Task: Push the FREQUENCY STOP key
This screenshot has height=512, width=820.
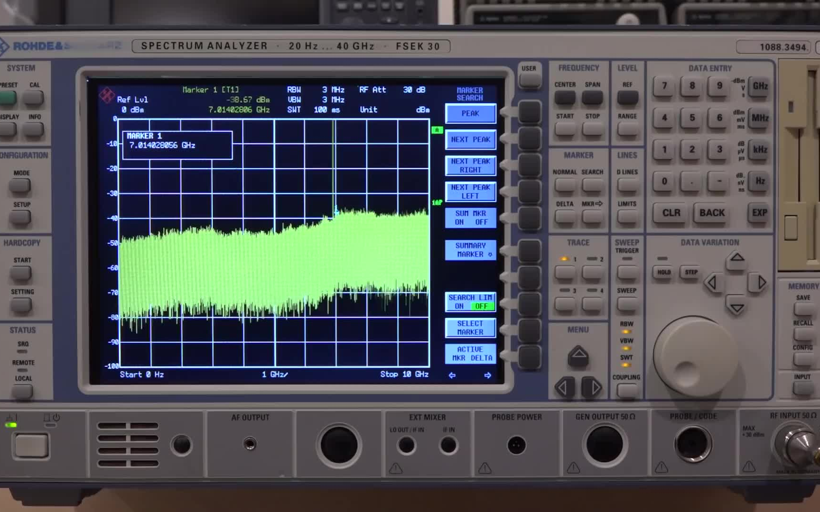Action: pyautogui.click(x=592, y=129)
